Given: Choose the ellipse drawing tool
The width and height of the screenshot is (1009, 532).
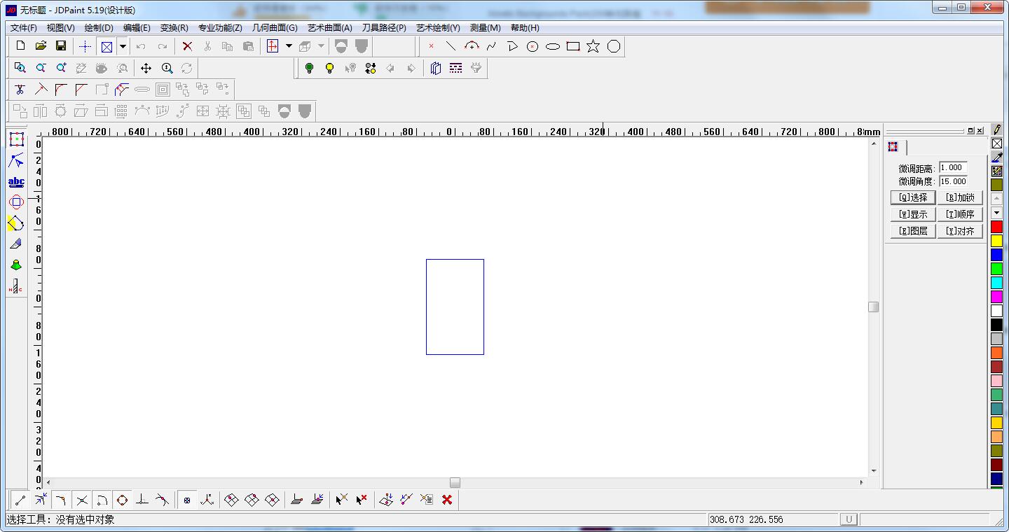Looking at the screenshot, I should click(553, 46).
